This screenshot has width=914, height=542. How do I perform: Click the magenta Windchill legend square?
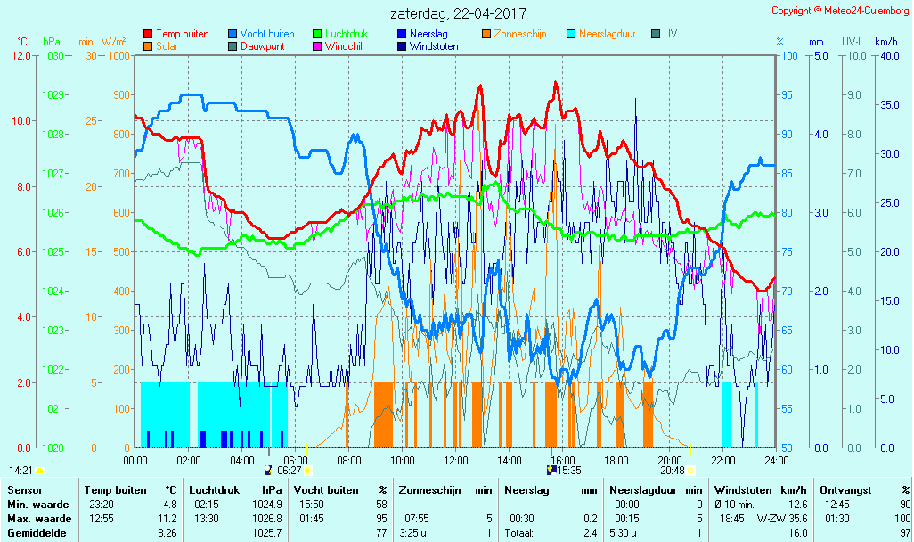click(317, 46)
